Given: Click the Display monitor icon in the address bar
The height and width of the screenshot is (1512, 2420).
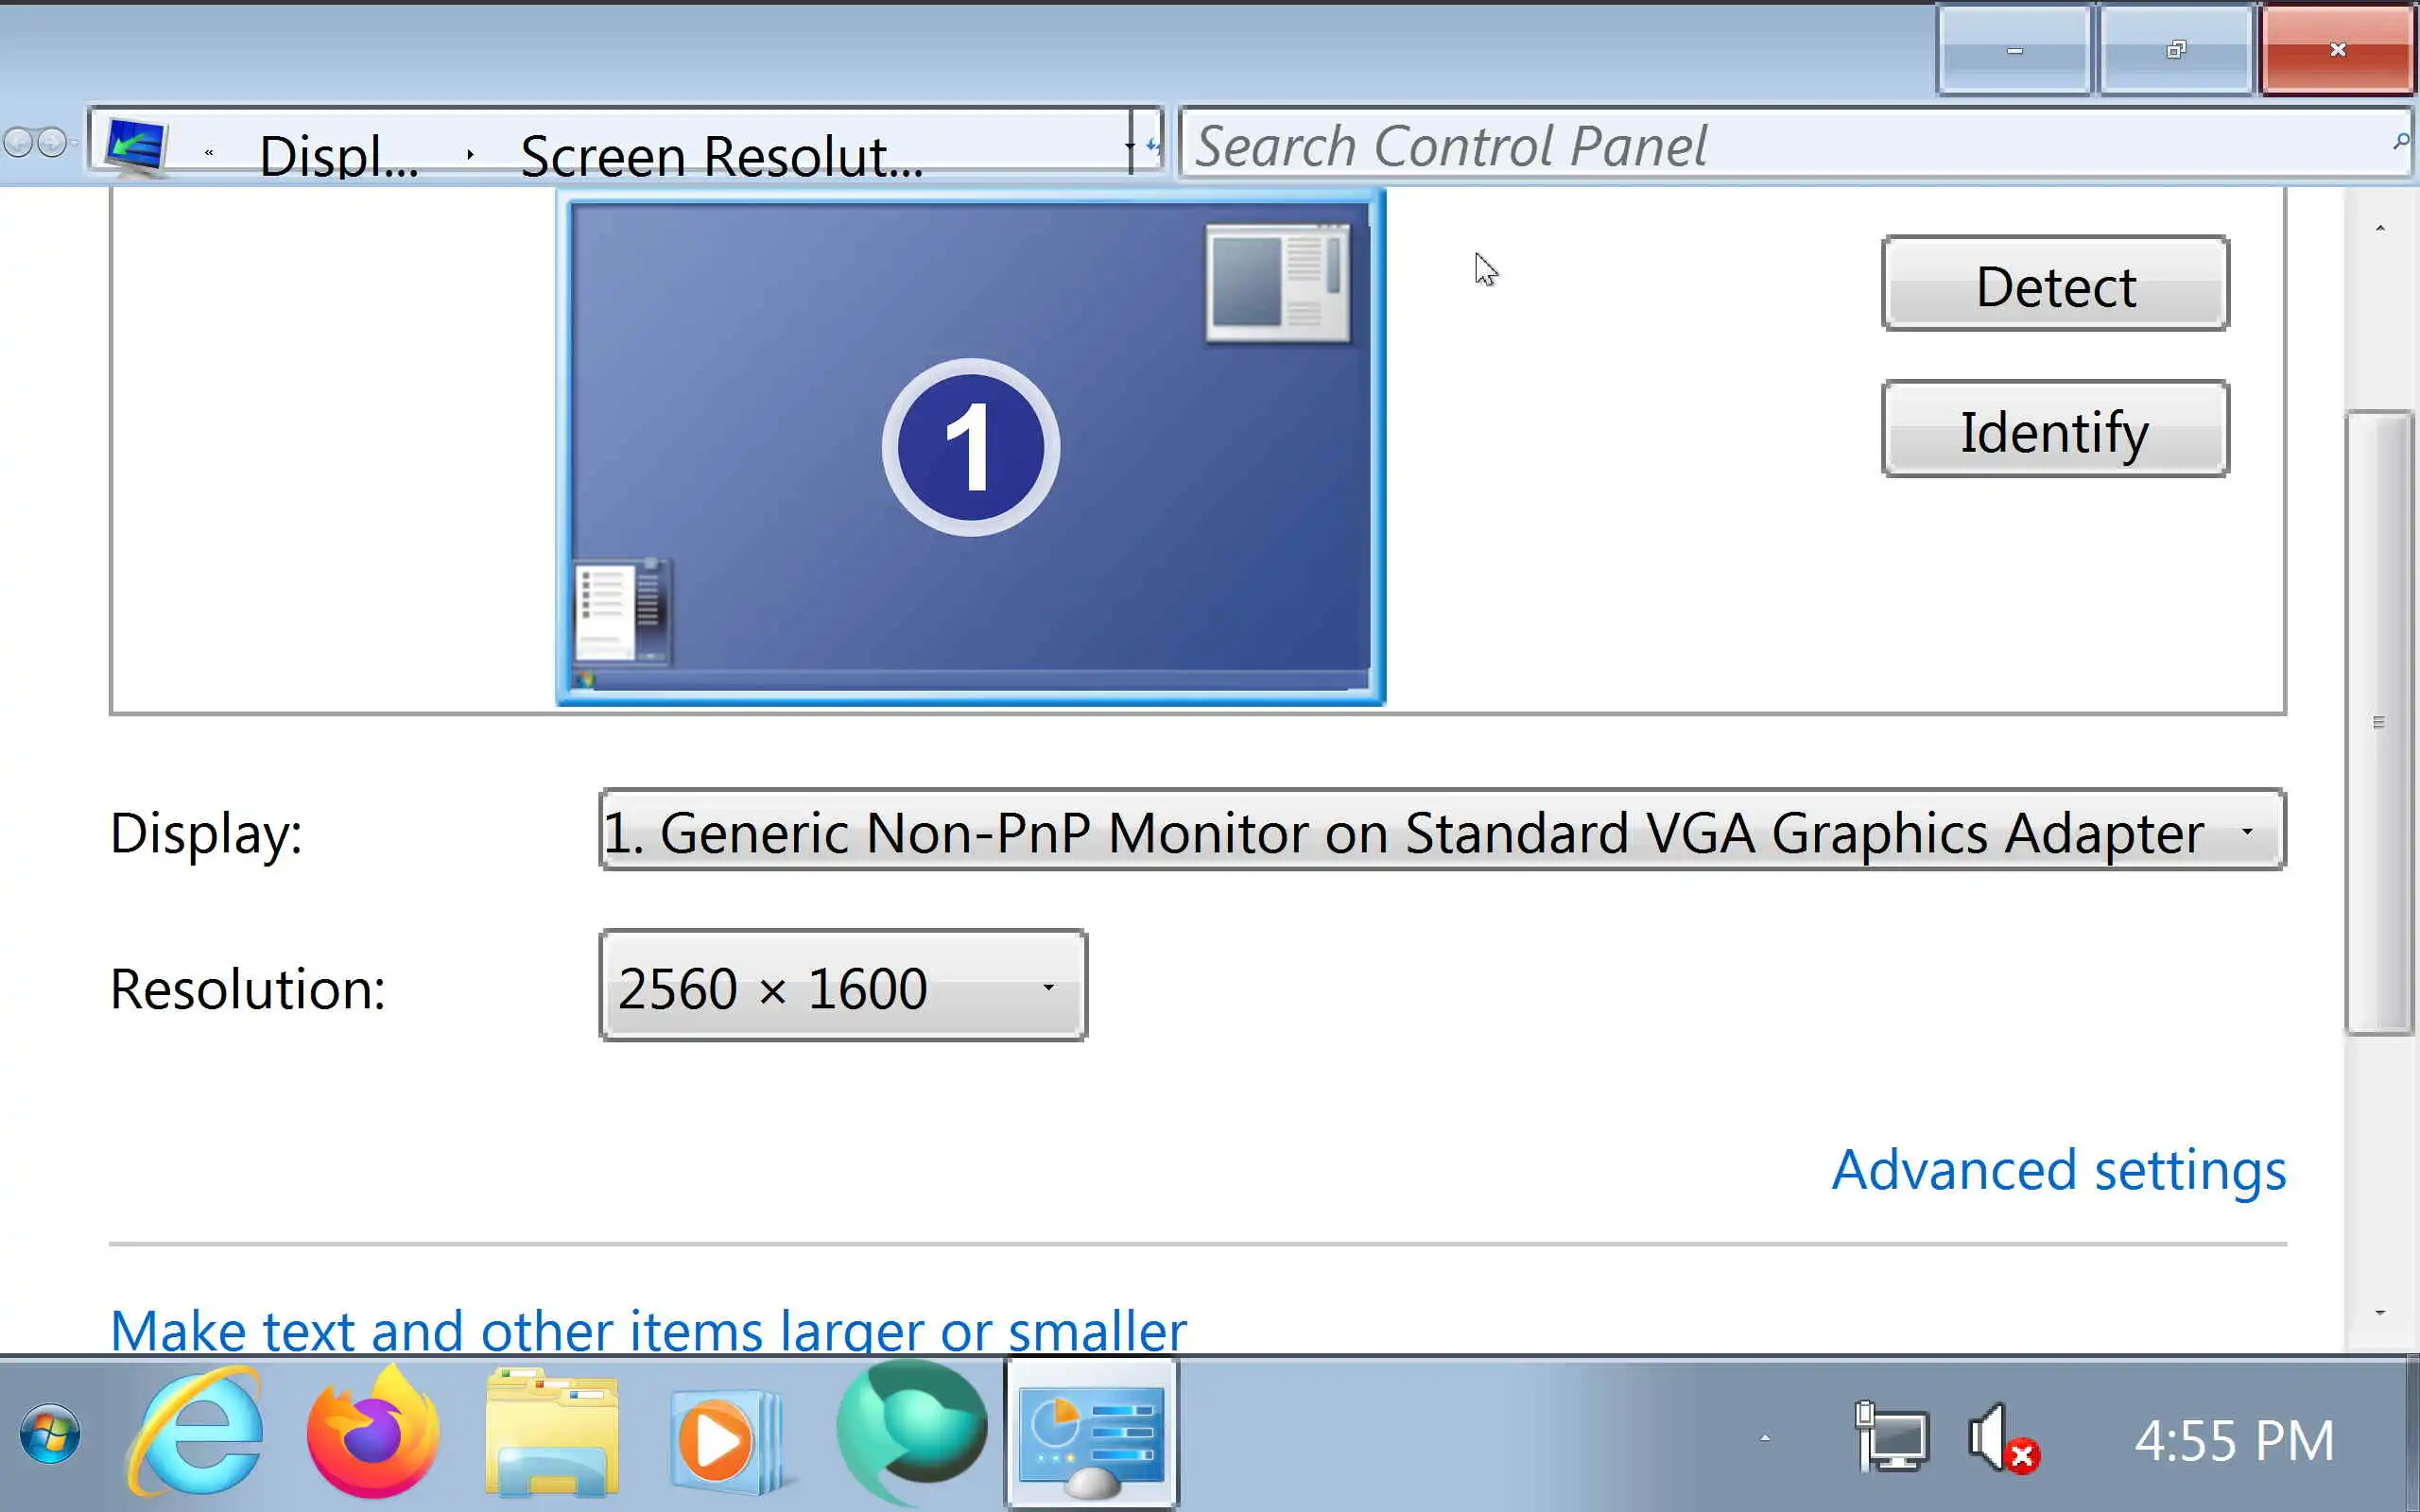Looking at the screenshot, I should (136, 146).
